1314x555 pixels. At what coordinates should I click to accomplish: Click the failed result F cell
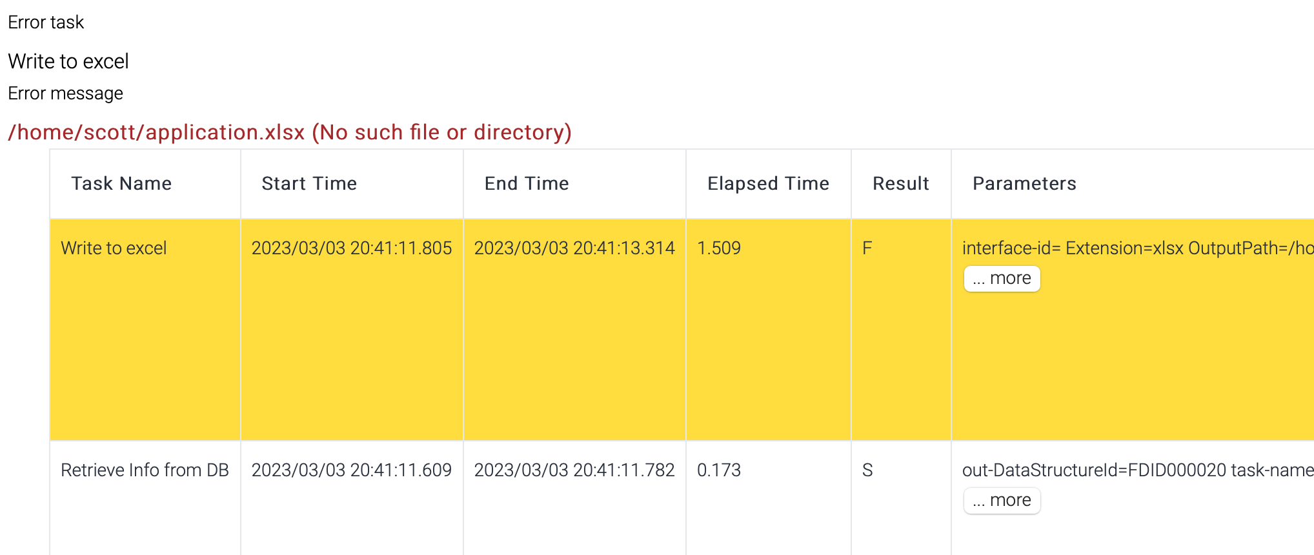pos(867,248)
